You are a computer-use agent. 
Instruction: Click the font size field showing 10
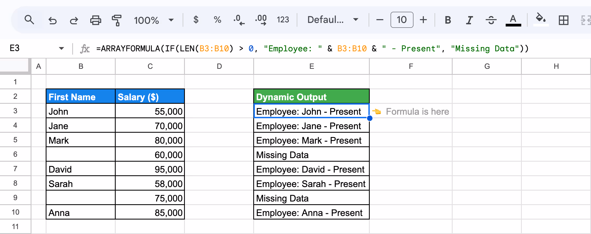click(x=402, y=20)
